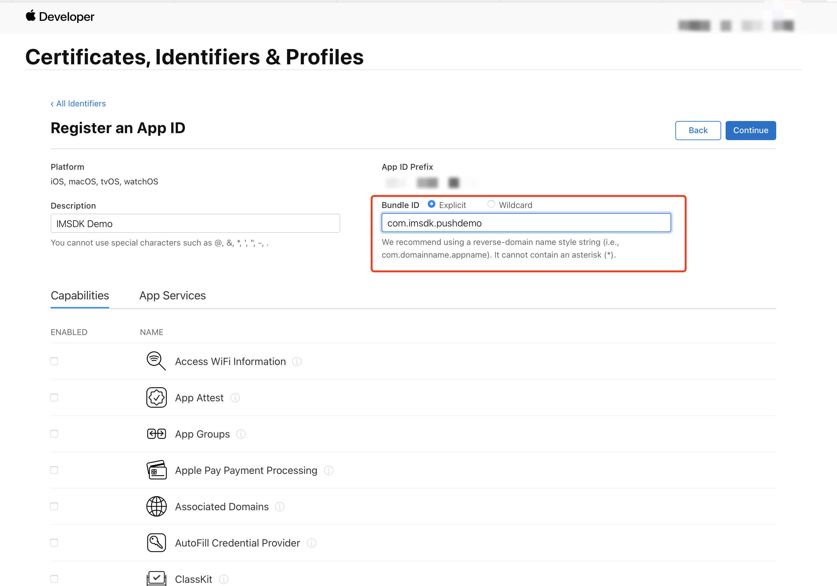Select the Wildcard bundle ID radio
Image resolution: width=837 pixels, height=586 pixels.
491,204
